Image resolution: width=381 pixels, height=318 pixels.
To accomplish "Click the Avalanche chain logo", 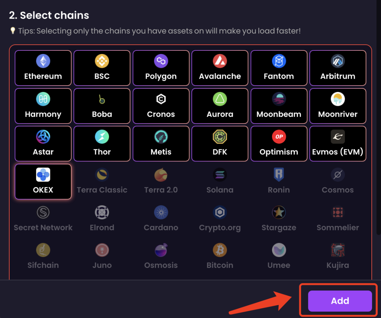I will click(x=220, y=61).
